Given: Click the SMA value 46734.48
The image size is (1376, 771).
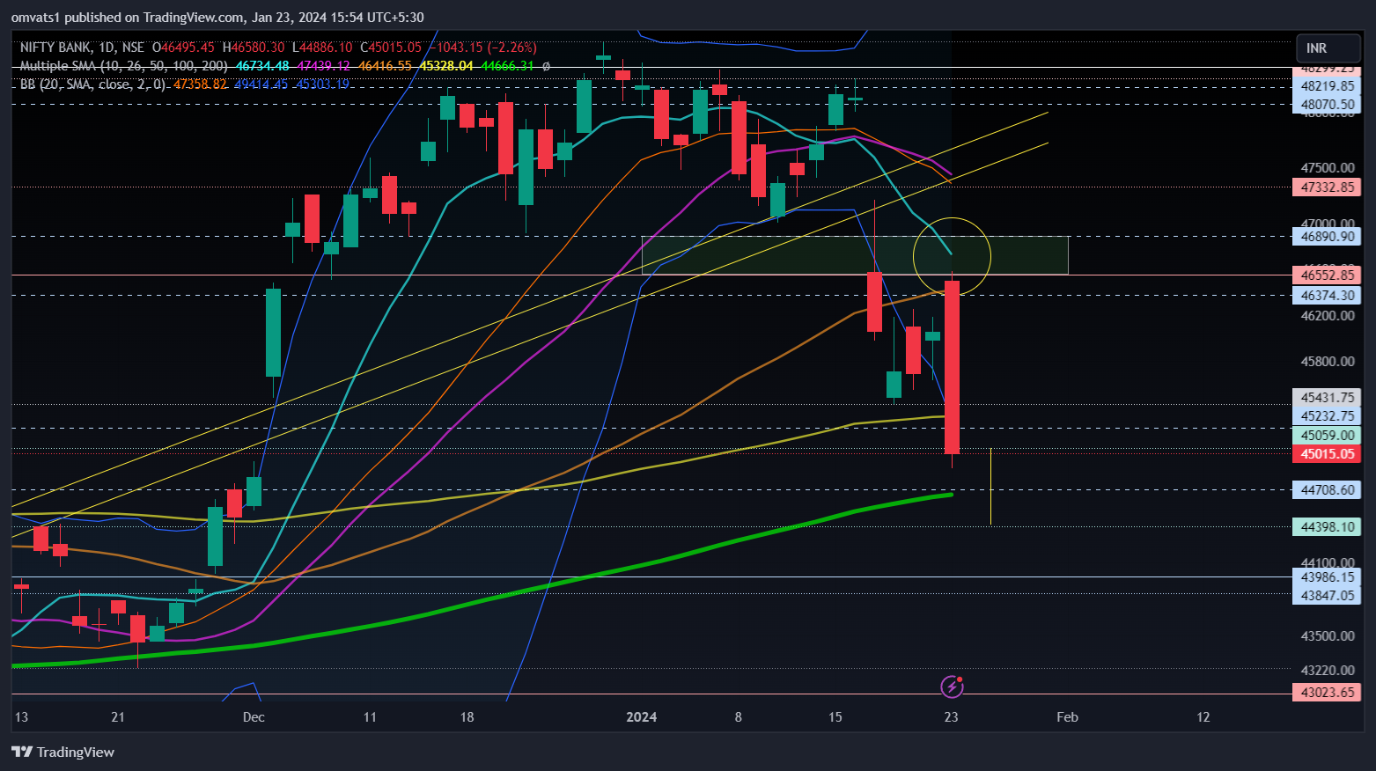Looking at the screenshot, I should pyautogui.click(x=262, y=66).
